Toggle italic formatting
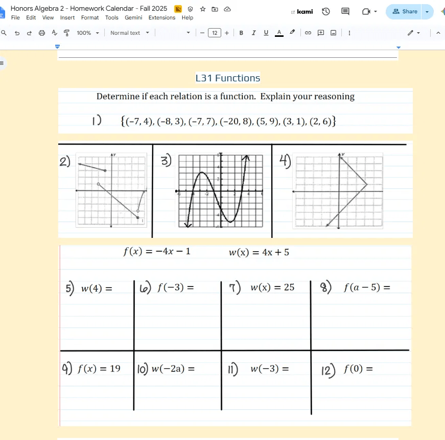 click(254, 33)
